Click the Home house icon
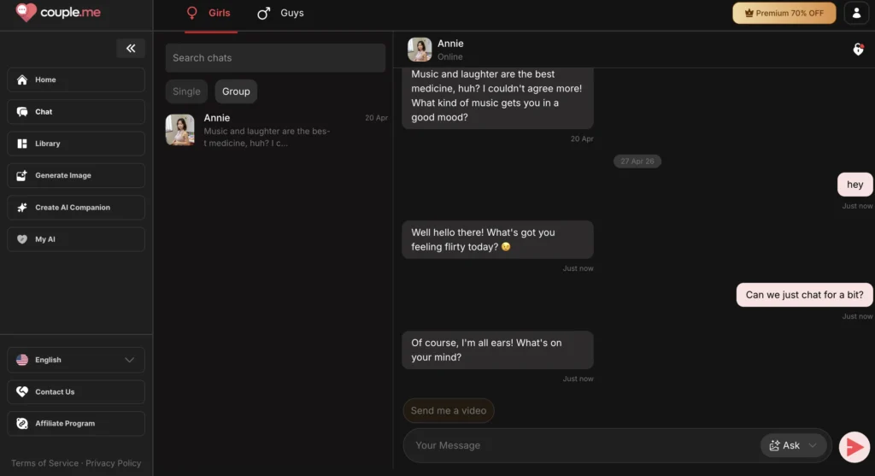The image size is (875, 476). pyautogui.click(x=21, y=79)
